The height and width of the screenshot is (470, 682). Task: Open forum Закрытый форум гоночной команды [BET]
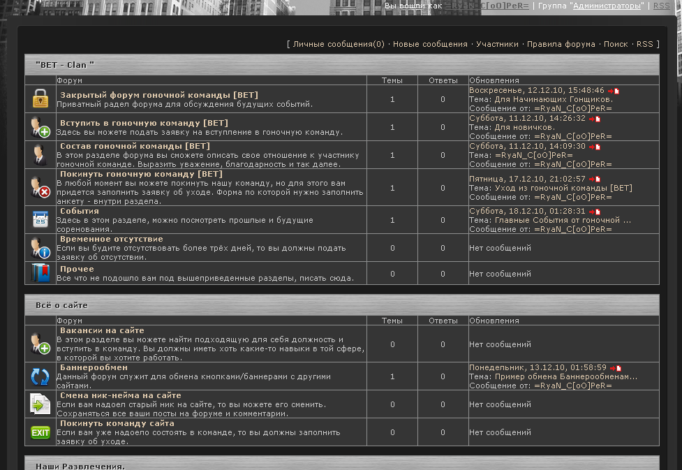159,95
